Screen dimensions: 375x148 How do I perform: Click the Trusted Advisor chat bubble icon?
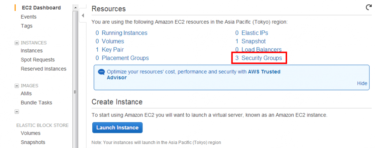[x=101, y=72]
